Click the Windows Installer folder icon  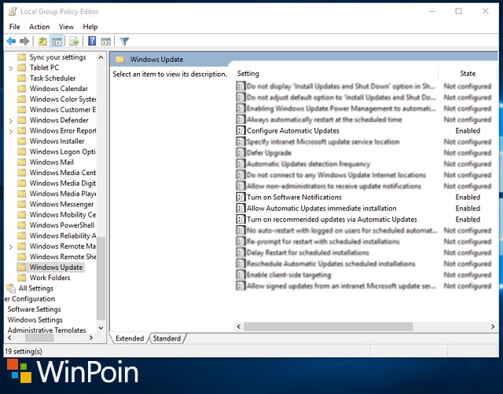click(21, 141)
